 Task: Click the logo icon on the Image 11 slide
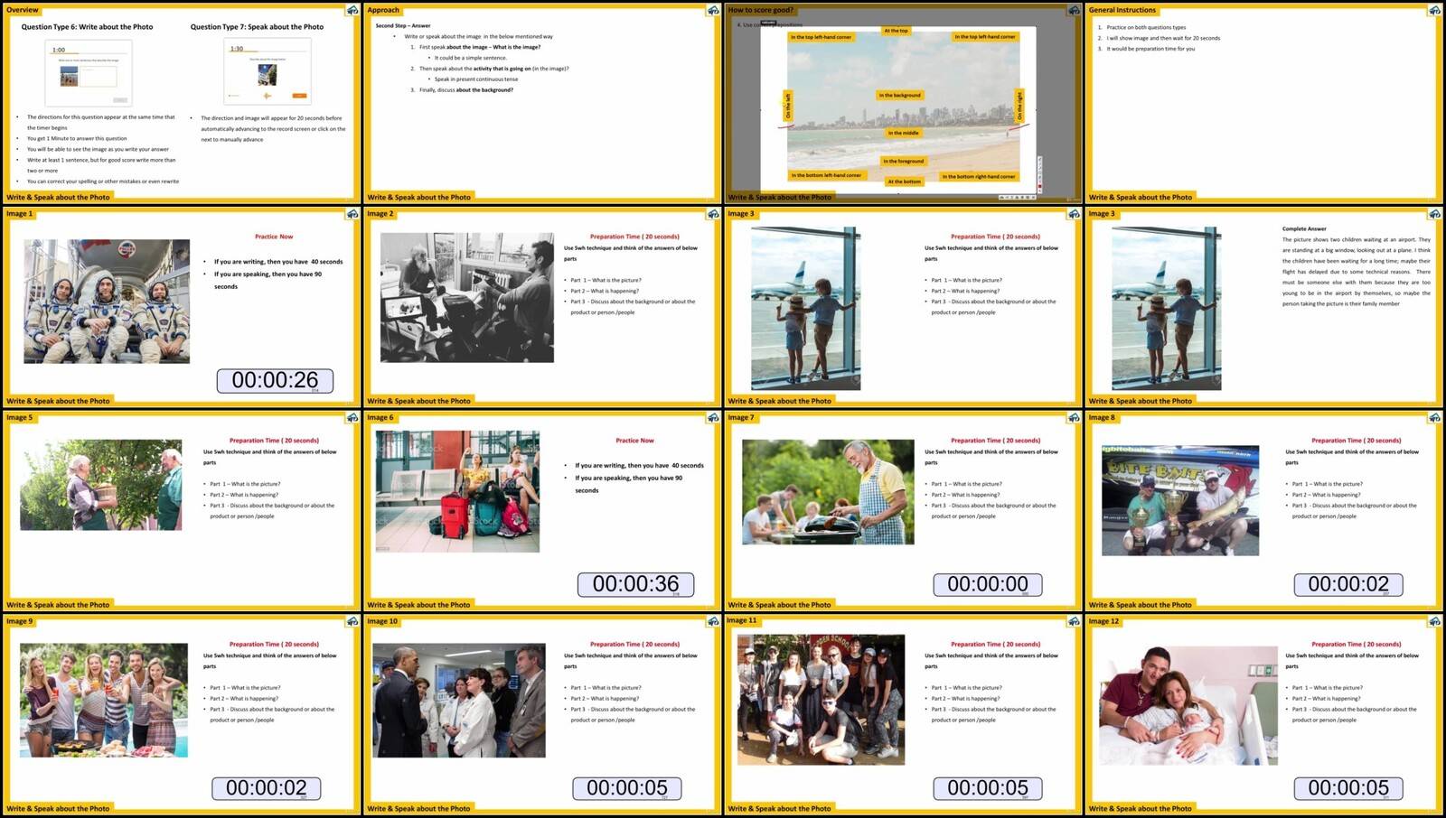tap(1074, 621)
